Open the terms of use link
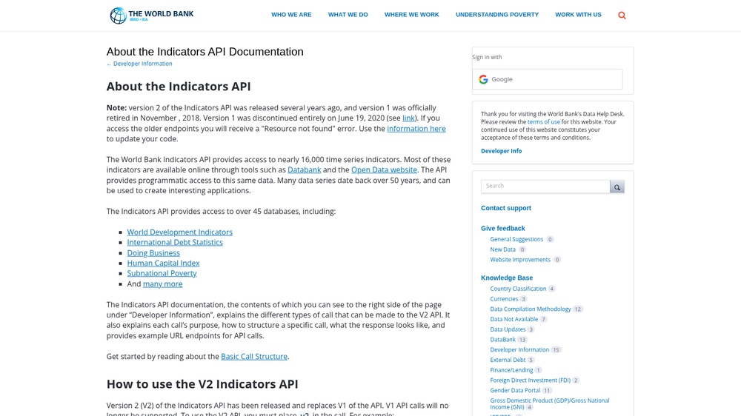The image size is (741, 416). click(x=543, y=122)
